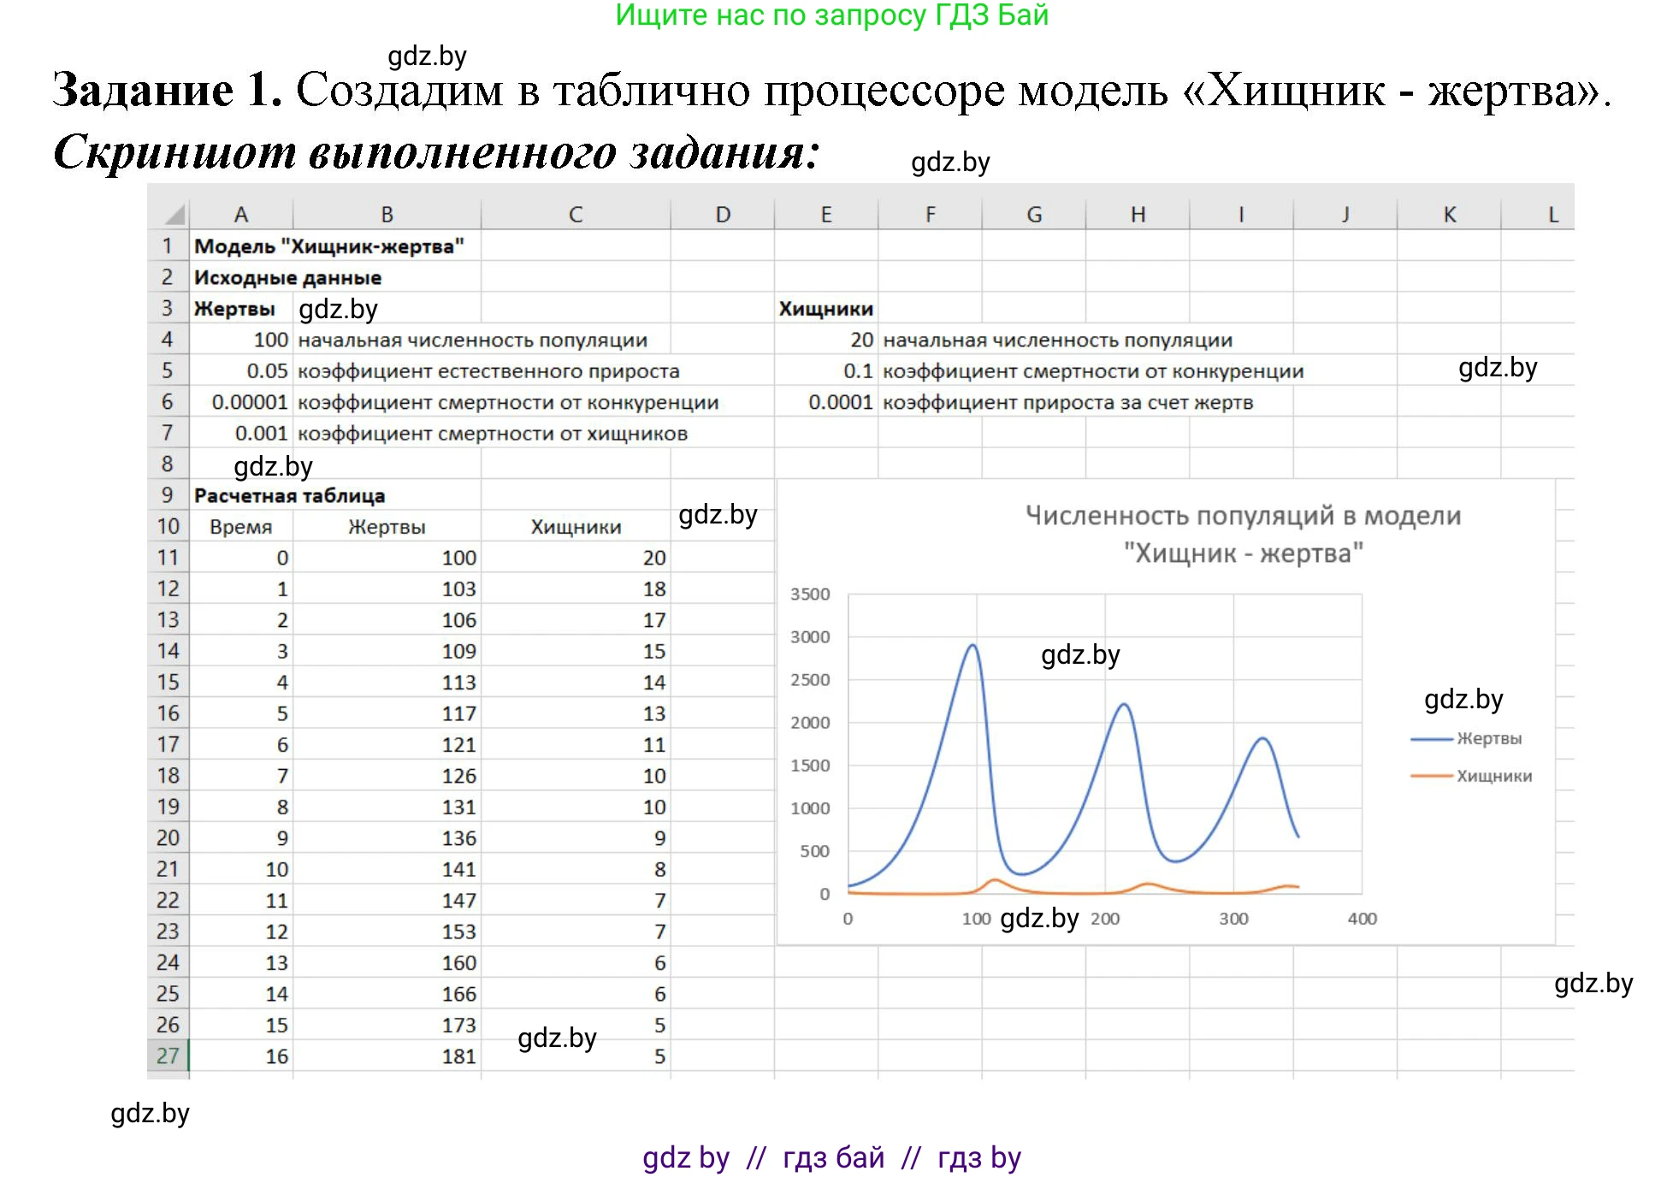Viewport: 1667px width, 1177px height.
Task: Click the chart title text
Action: click(x=1243, y=535)
